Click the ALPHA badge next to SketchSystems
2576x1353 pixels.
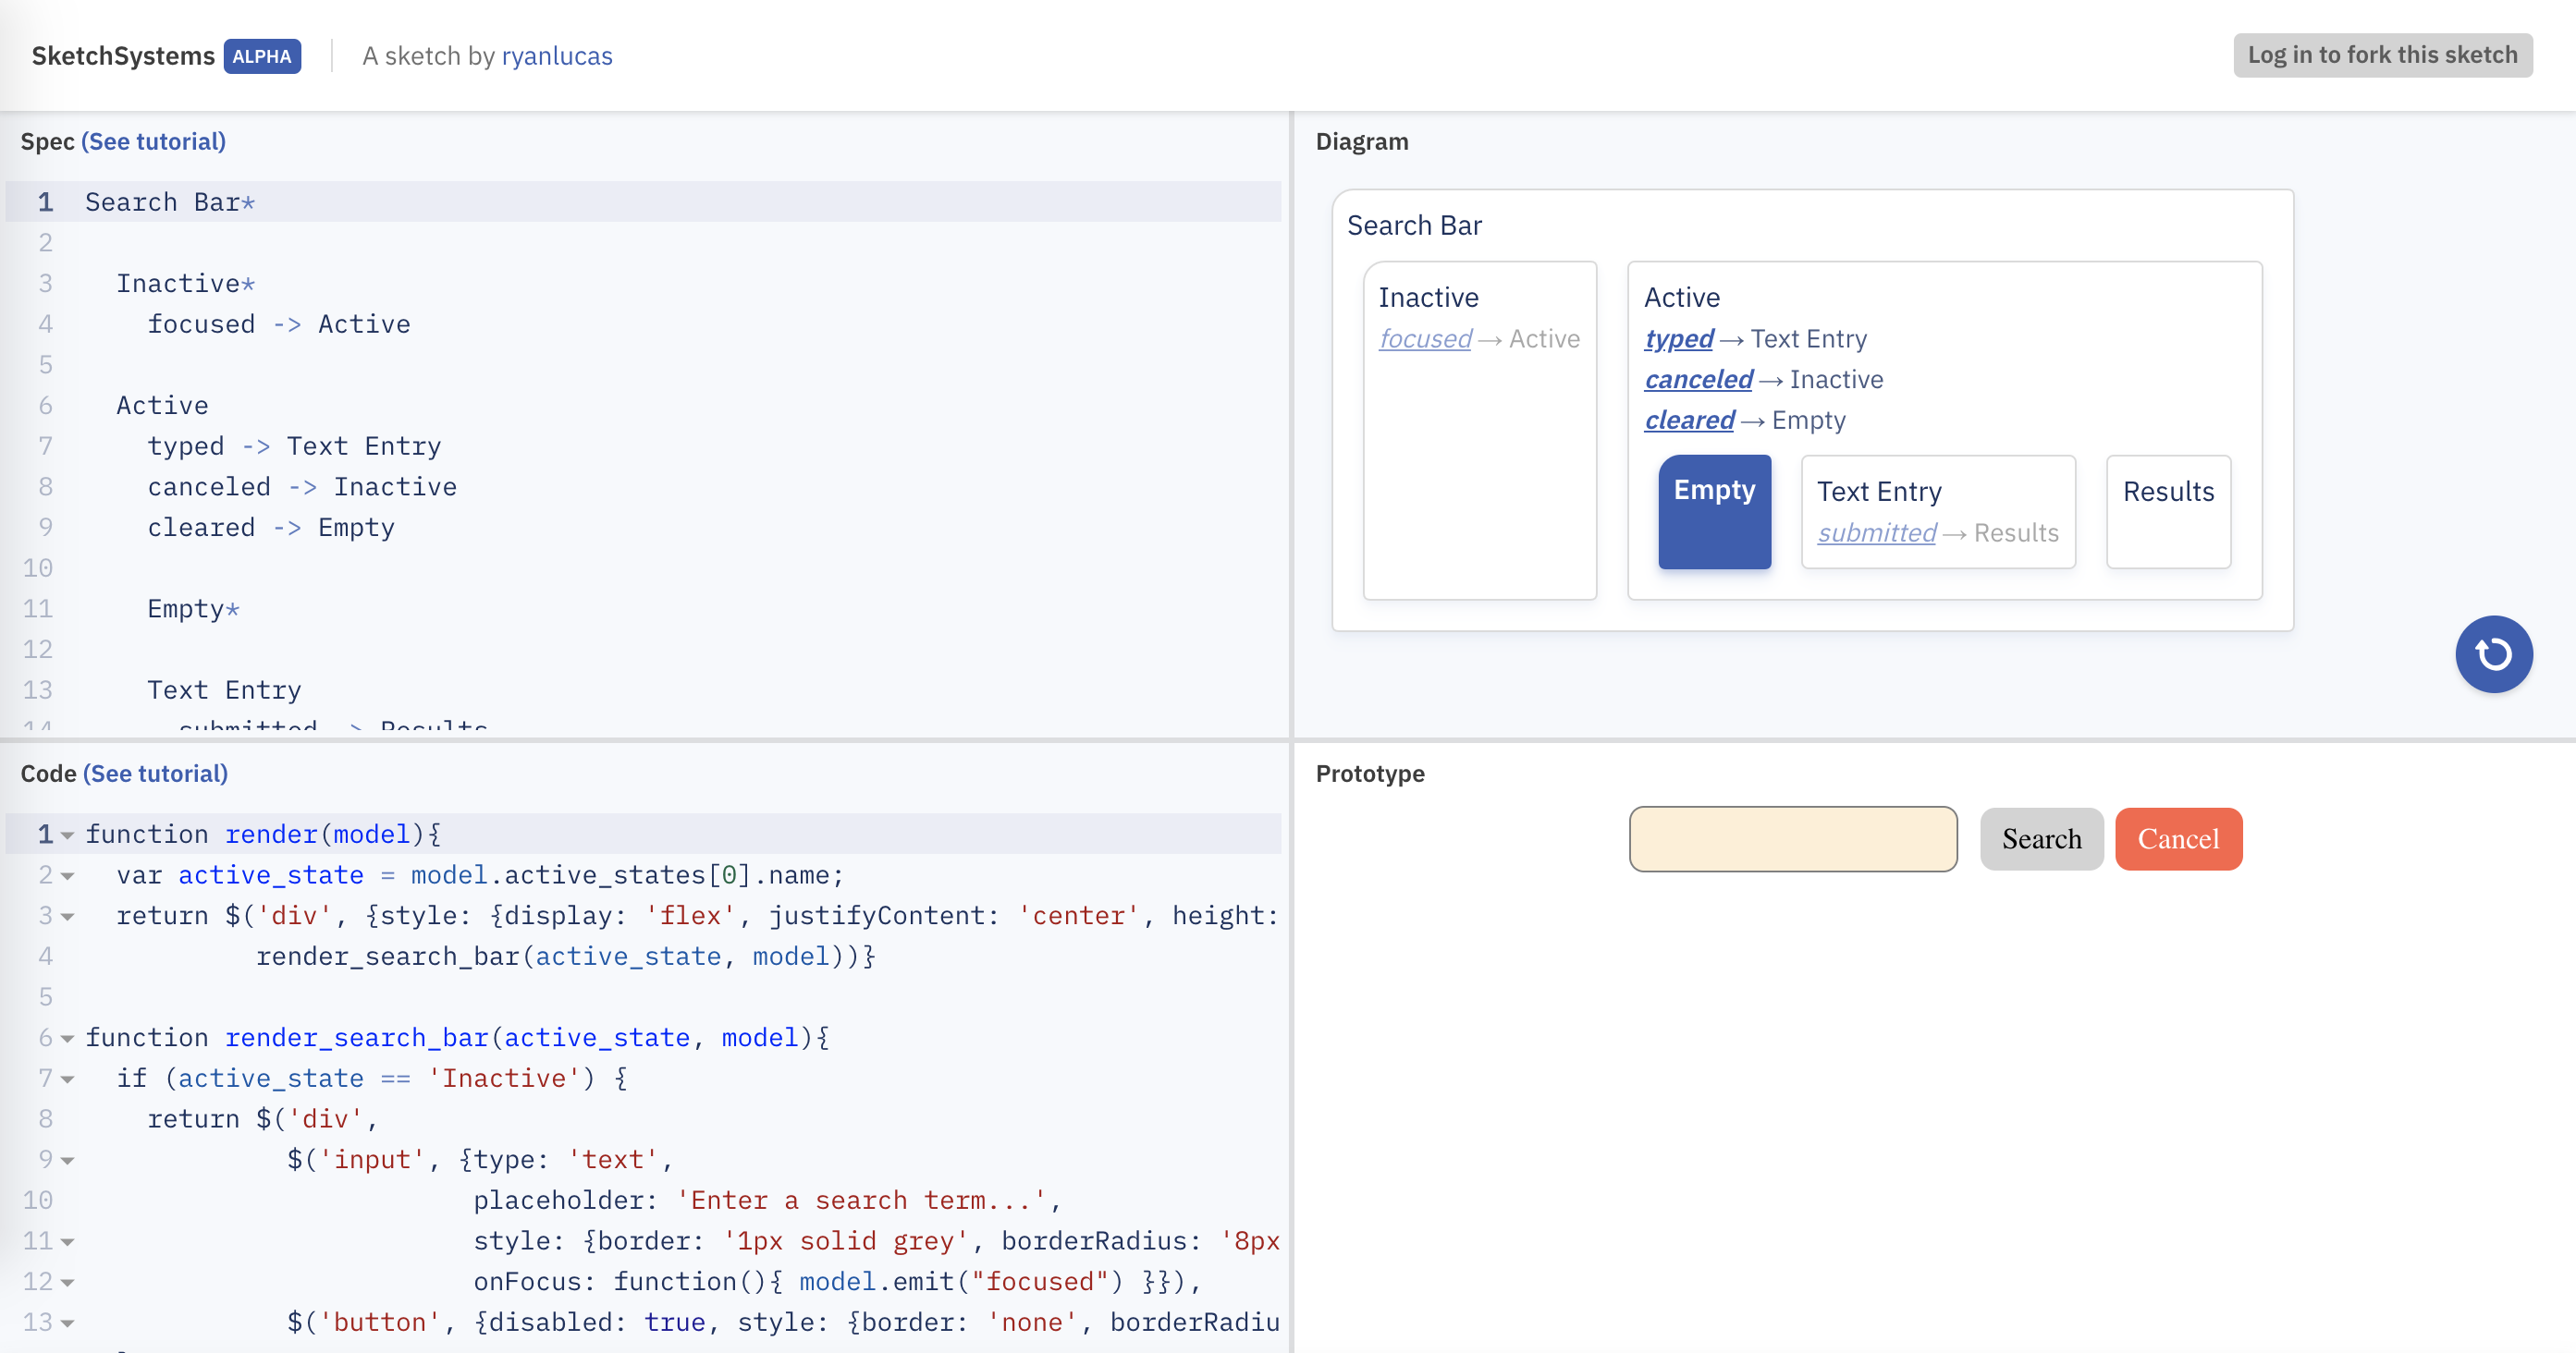pyautogui.click(x=262, y=56)
